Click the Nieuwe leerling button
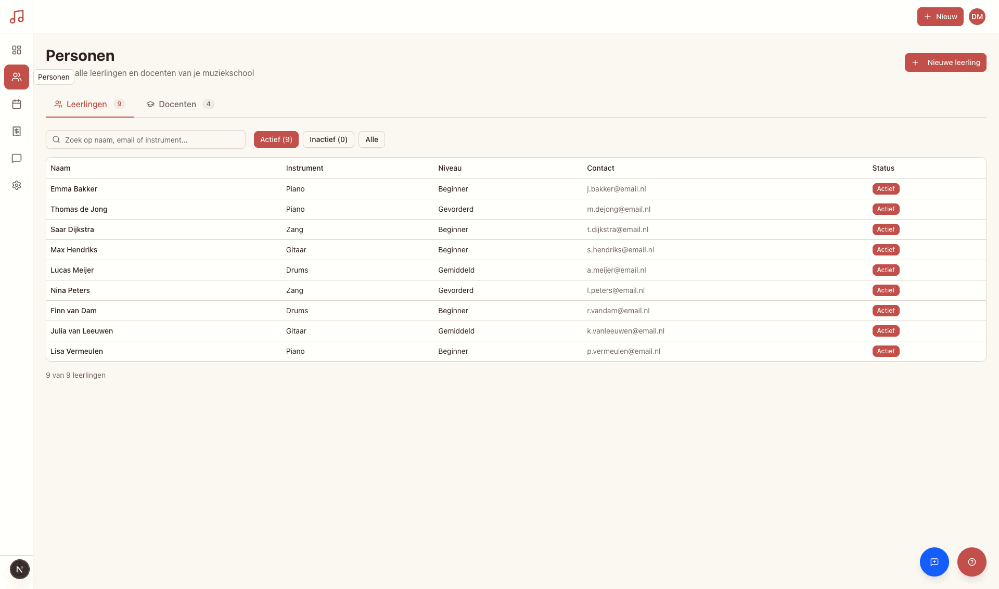The height and width of the screenshot is (589, 999). tap(945, 62)
